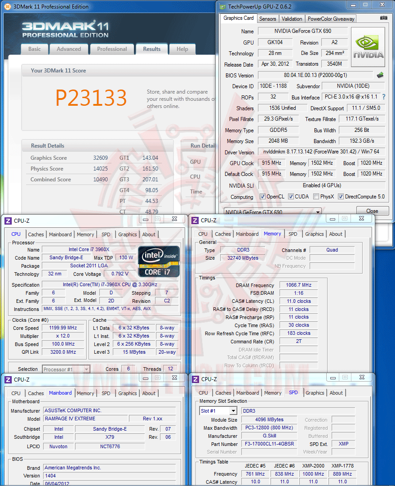Screen dimensions: 395x486
Task: Toggle the CUDA checkbox in GPU-Z
Action: tap(291, 197)
